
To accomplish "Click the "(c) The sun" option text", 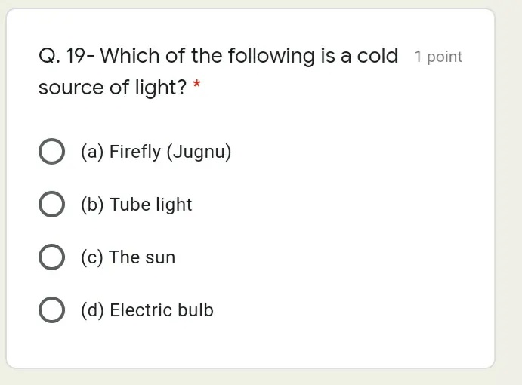I will [128, 257].
